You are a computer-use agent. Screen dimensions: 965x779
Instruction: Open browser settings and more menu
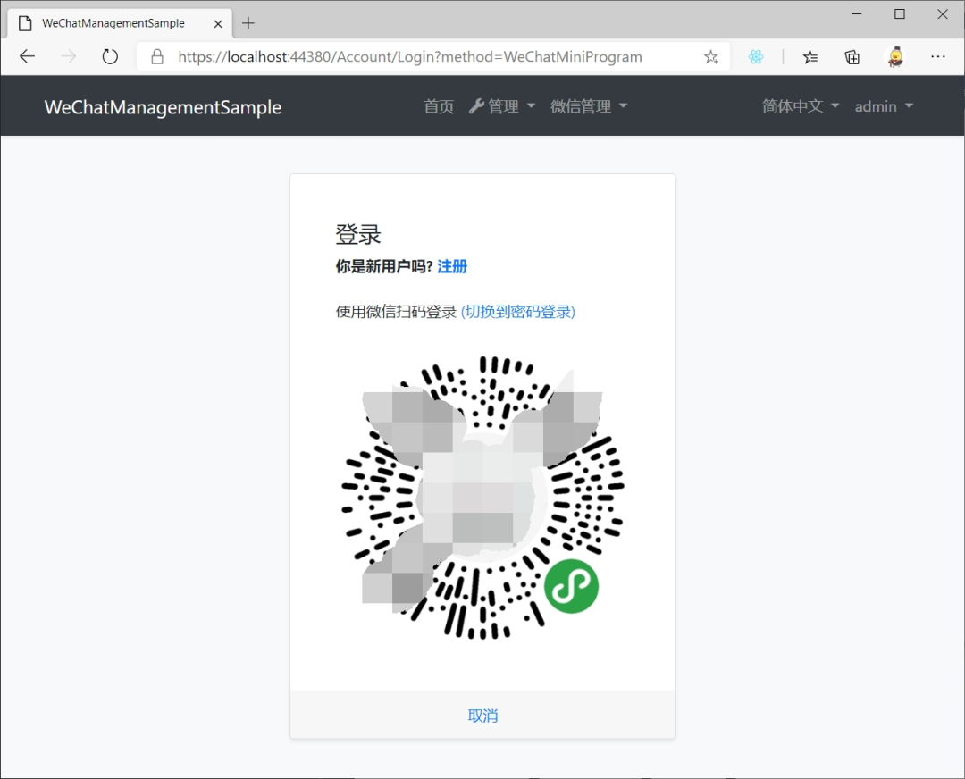[x=937, y=56]
